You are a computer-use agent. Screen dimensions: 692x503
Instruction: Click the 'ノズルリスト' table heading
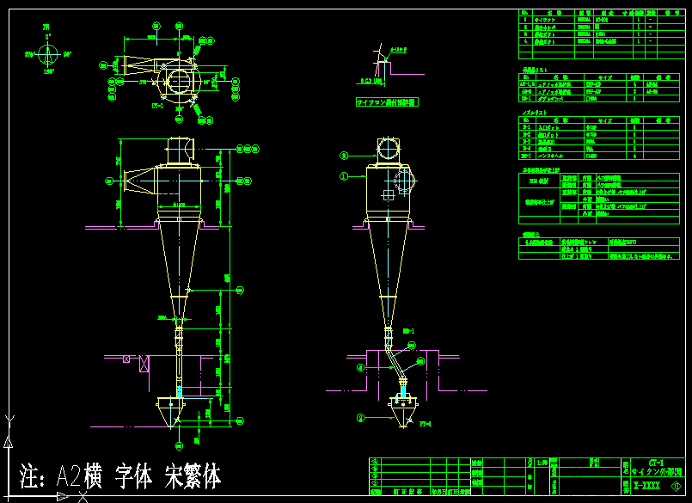535,113
